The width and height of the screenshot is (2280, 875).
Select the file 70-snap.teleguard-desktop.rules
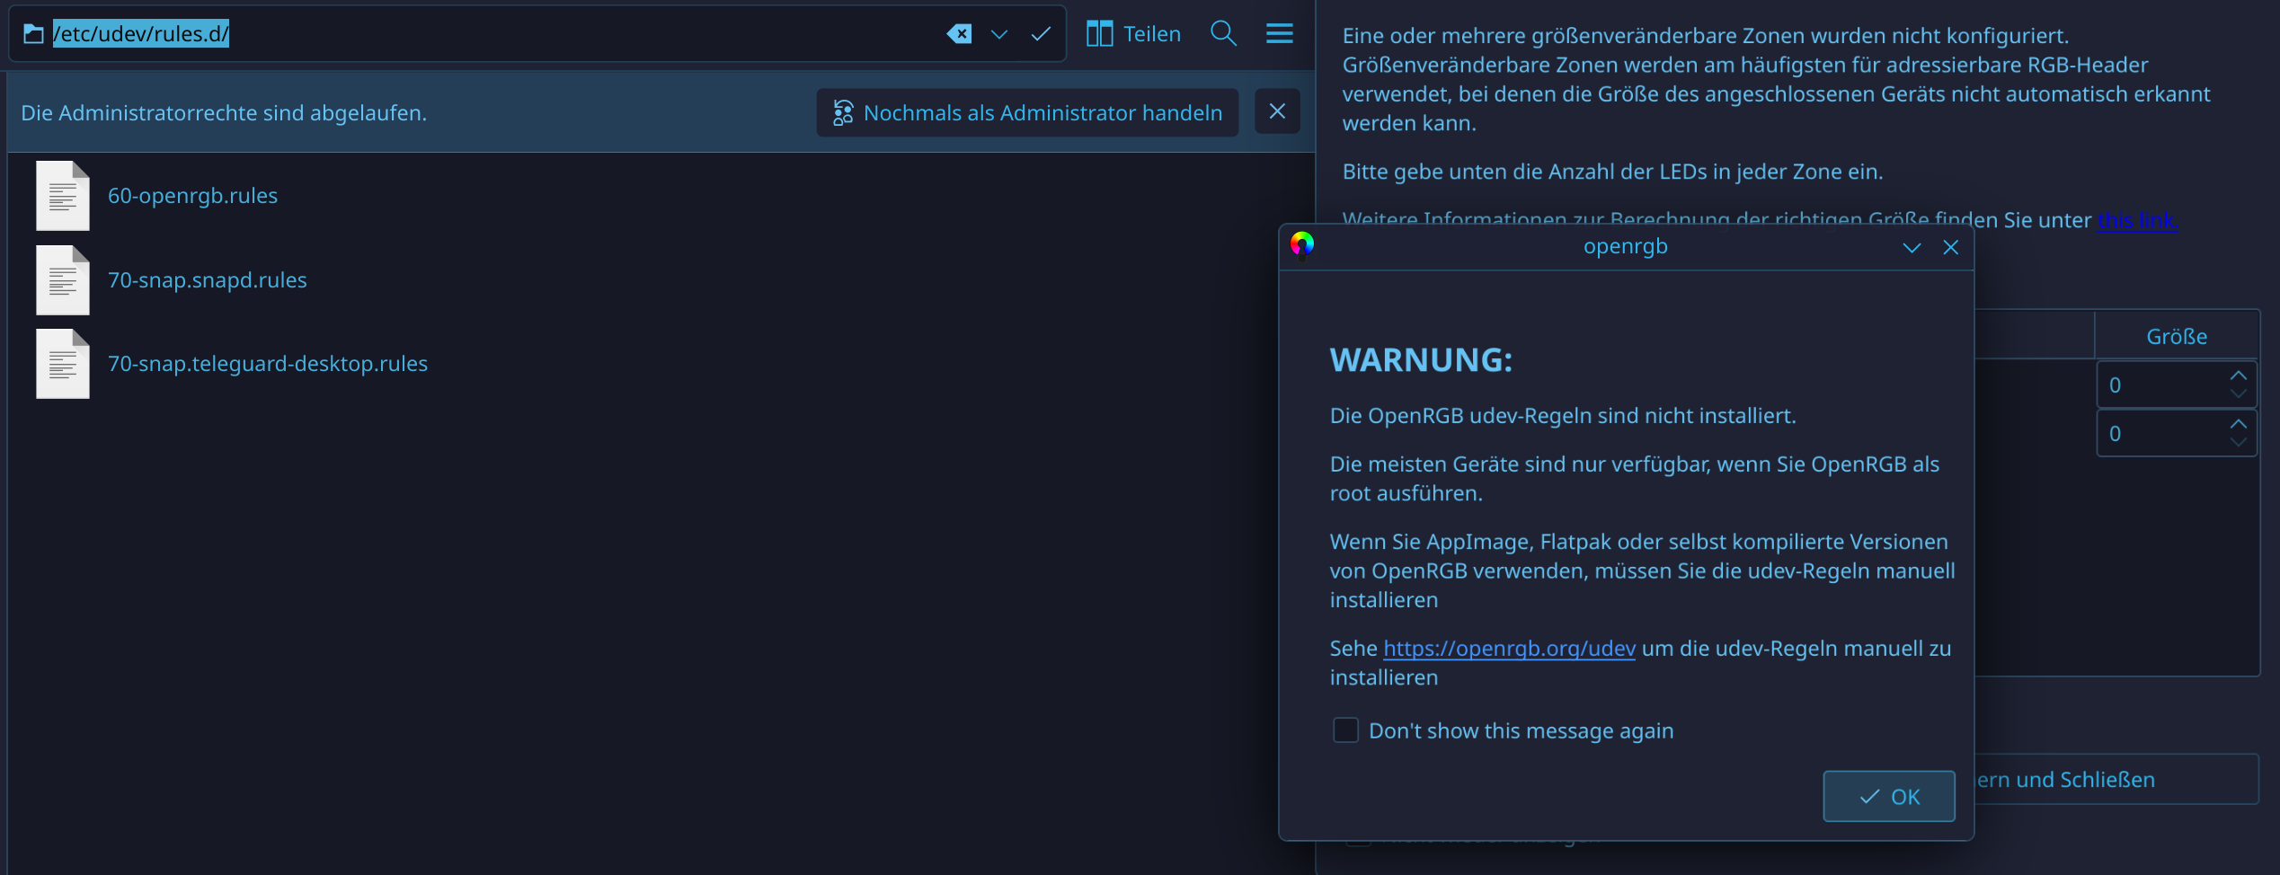point(268,364)
